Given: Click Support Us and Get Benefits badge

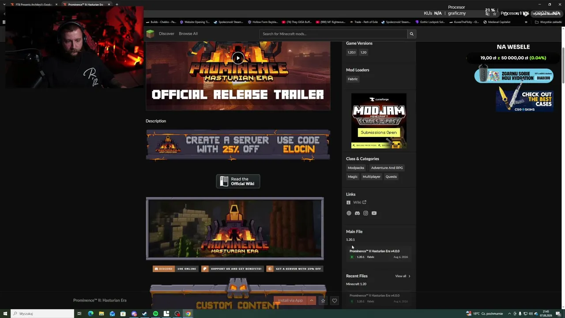Looking at the screenshot, I should (x=232, y=269).
